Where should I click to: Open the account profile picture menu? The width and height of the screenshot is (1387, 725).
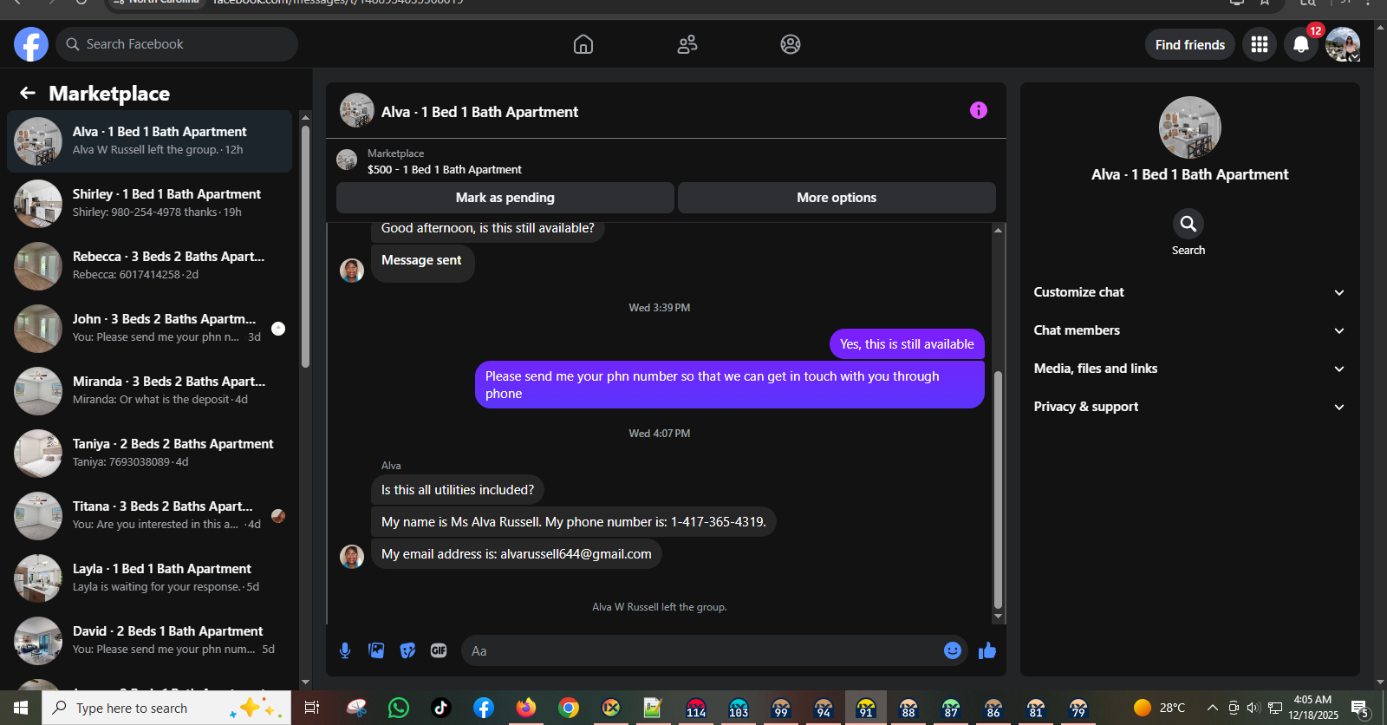pyautogui.click(x=1343, y=44)
